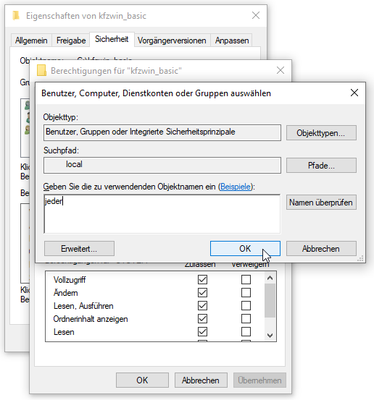Viewport: 374px width, 400px height.
Task: Open the Beispiele link
Action: [236, 187]
